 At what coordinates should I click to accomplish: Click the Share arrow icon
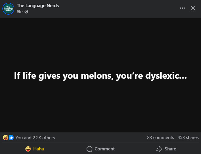pos(159,149)
